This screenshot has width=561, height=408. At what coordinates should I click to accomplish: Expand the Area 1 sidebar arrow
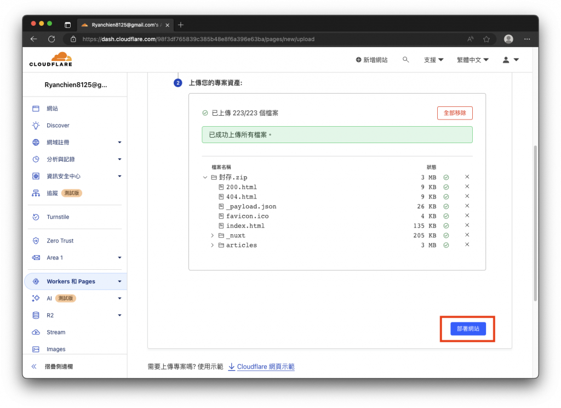[x=119, y=258]
